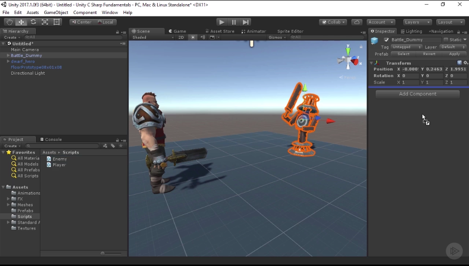Open the Static dropdown arrow
The image size is (469, 266).
[465, 40]
